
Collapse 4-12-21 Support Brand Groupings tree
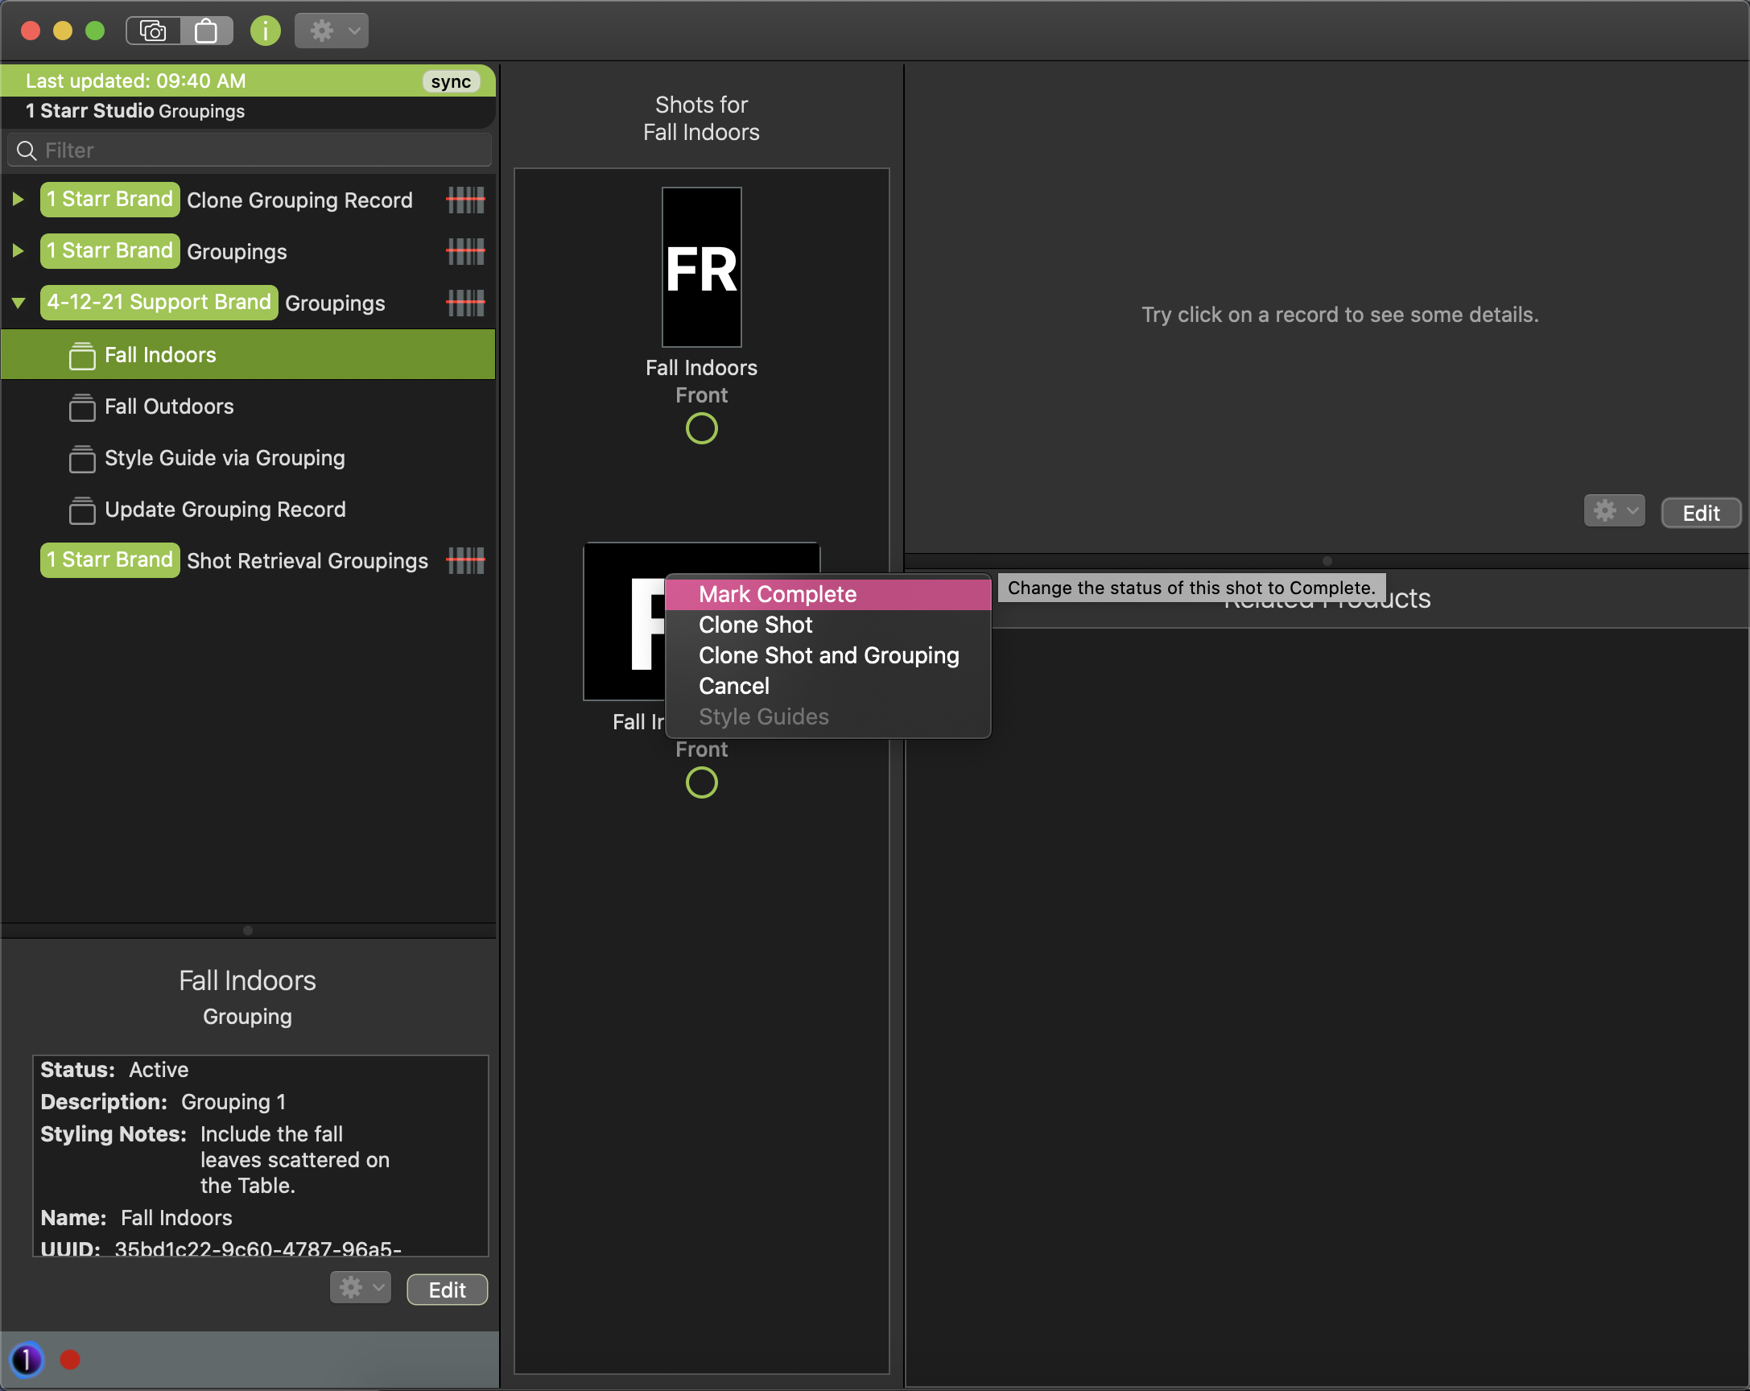(18, 303)
